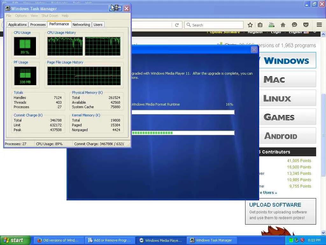Viewport: 326px width, 245px height.
Task: Switch to the Applications tab
Action: (x=18, y=25)
